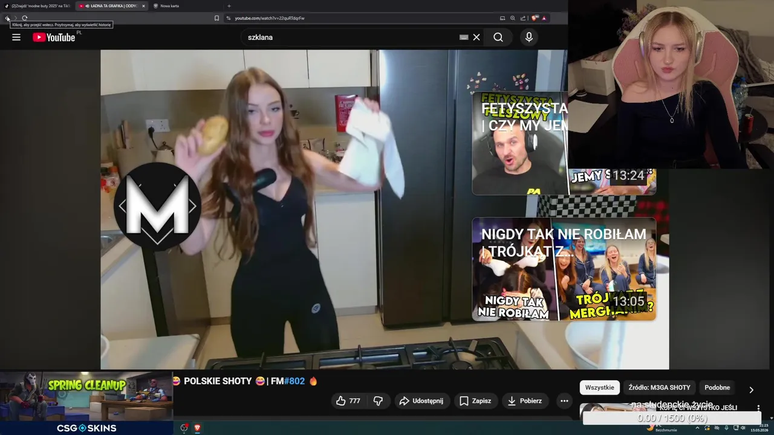Click the youtube.com address bar URL
Screen dimensions: 774x435
(270, 18)
